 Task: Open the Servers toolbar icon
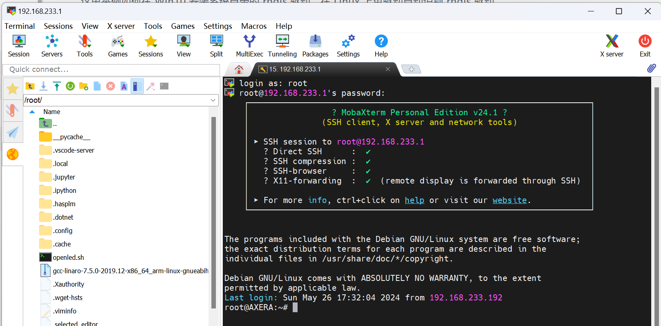point(52,46)
